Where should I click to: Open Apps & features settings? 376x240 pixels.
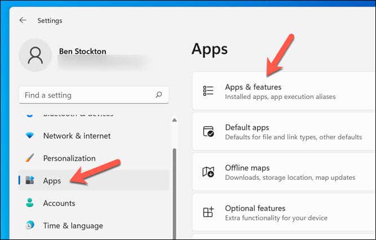(x=284, y=91)
